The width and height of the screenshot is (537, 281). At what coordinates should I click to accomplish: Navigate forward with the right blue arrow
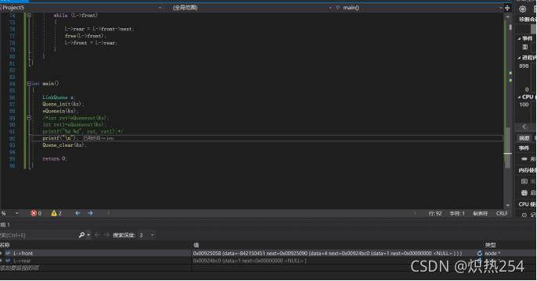coord(90,213)
